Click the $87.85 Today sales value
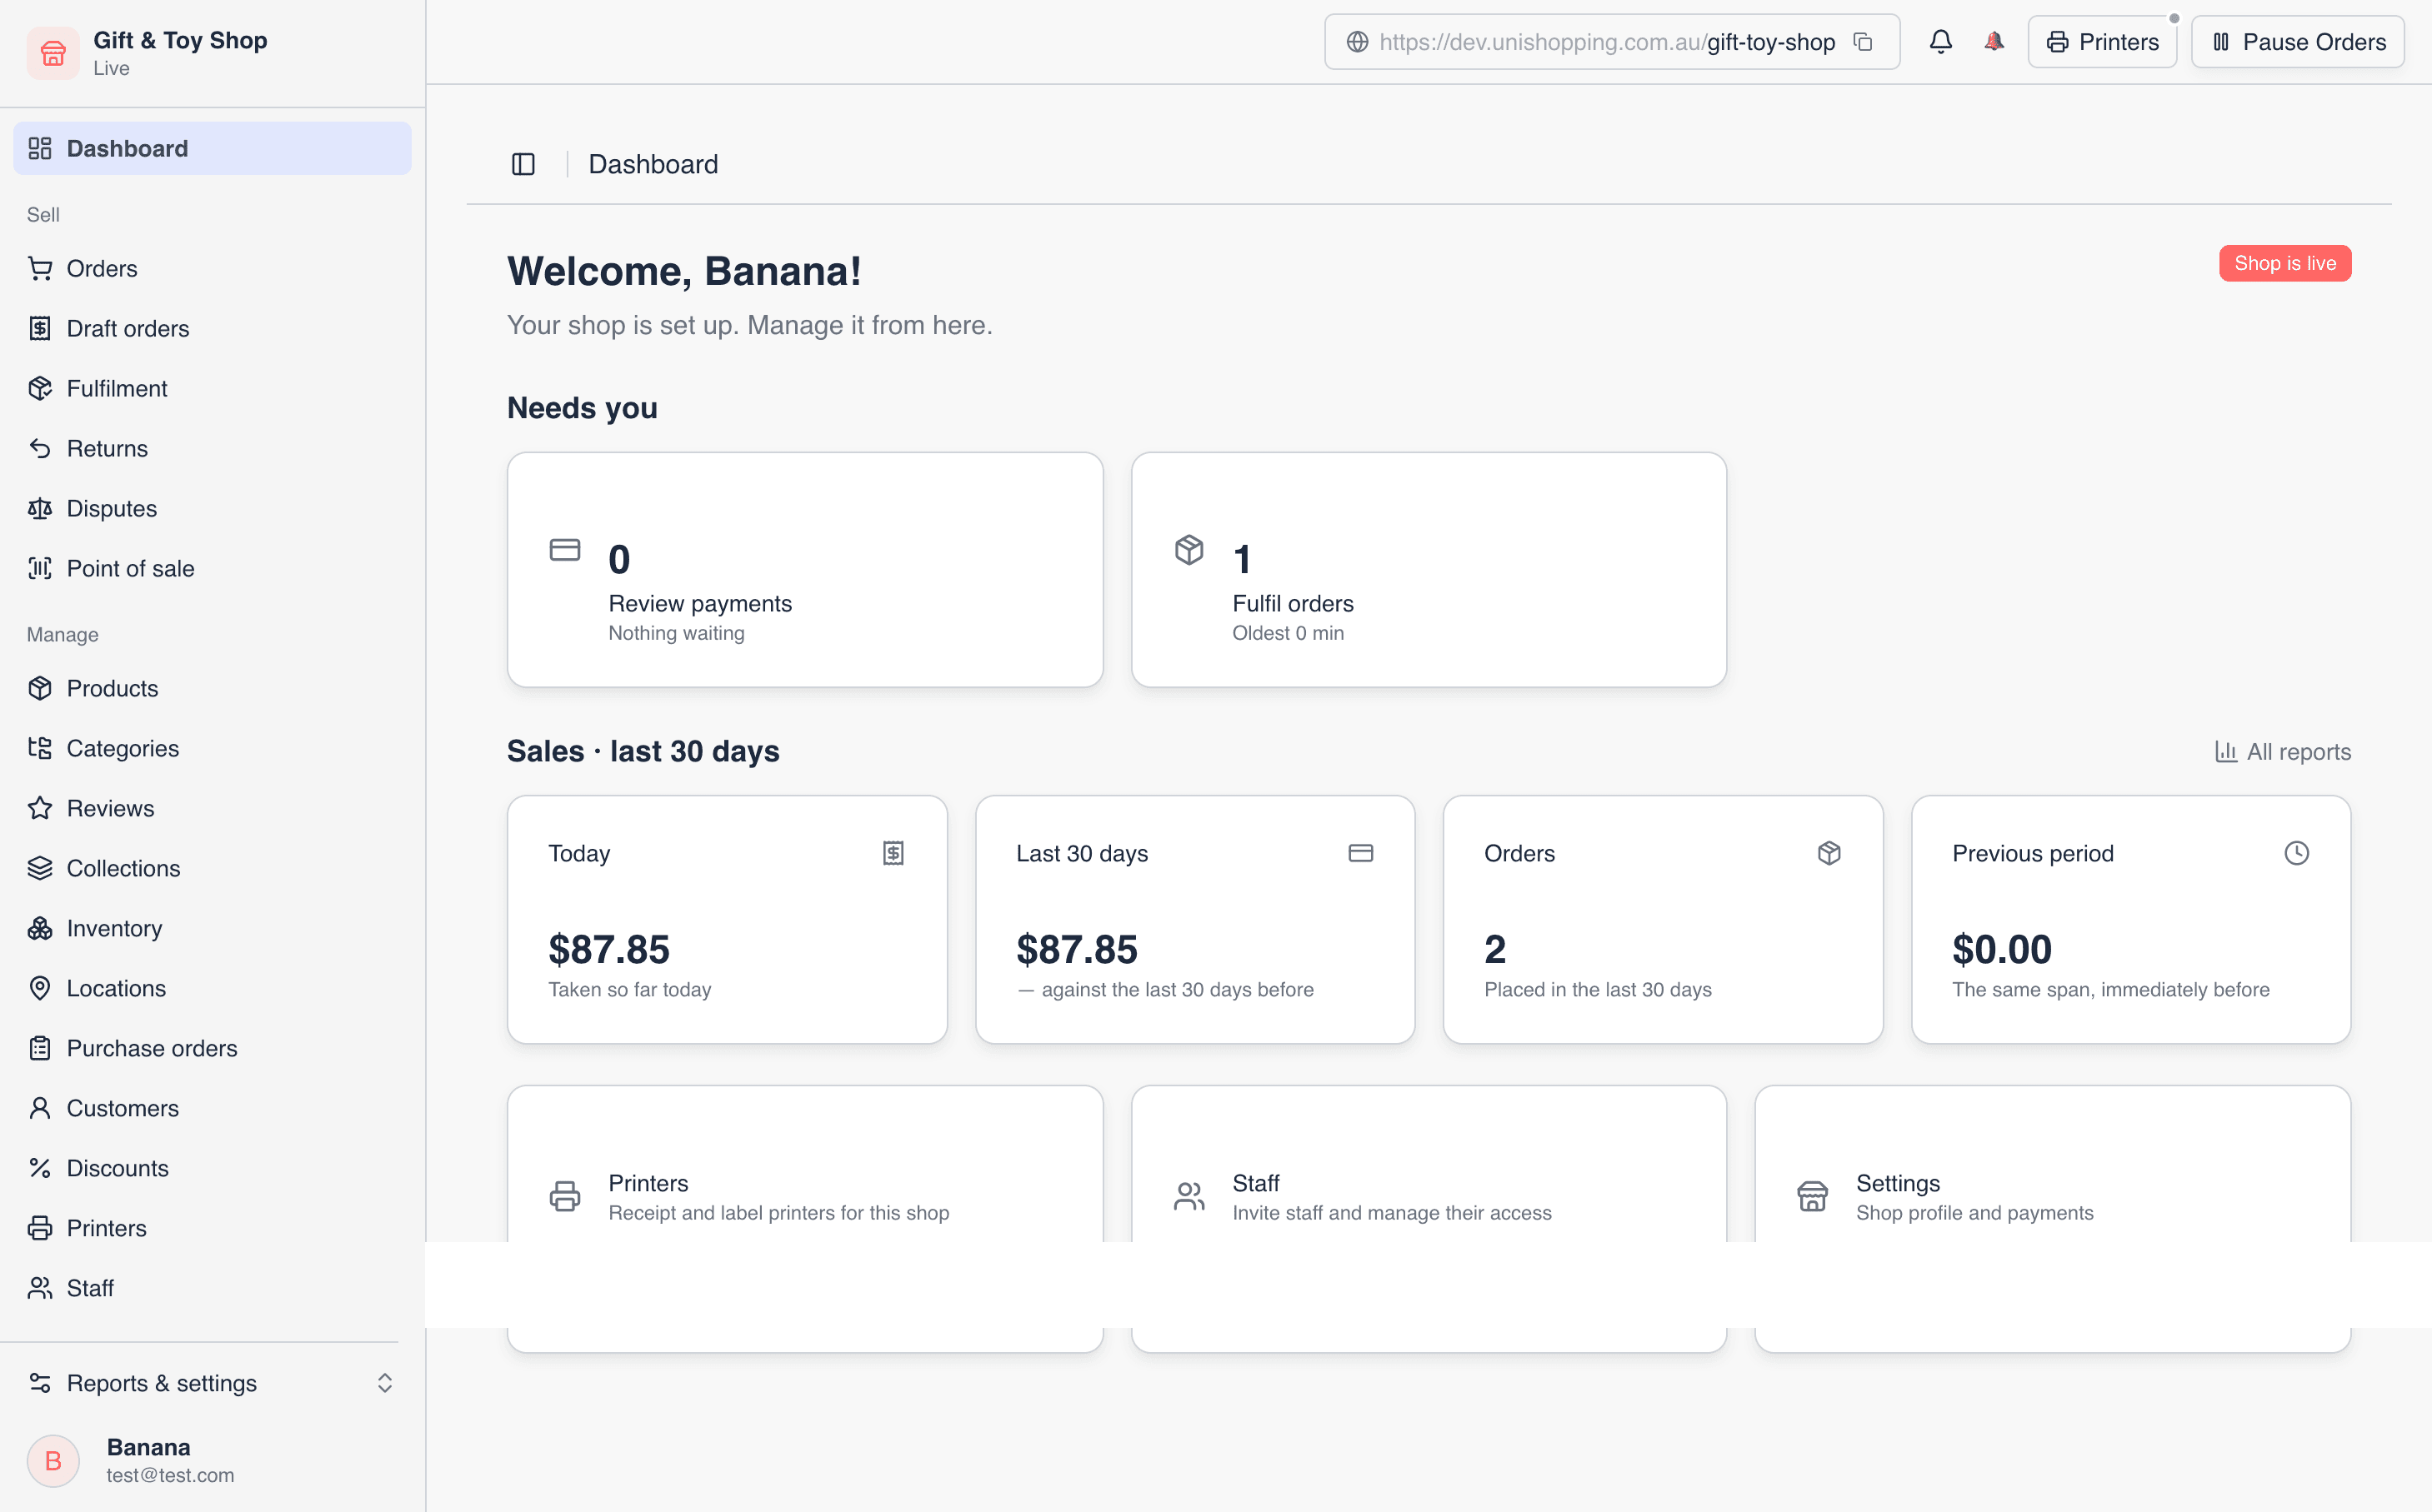The width and height of the screenshot is (2432, 1512). (x=609, y=949)
